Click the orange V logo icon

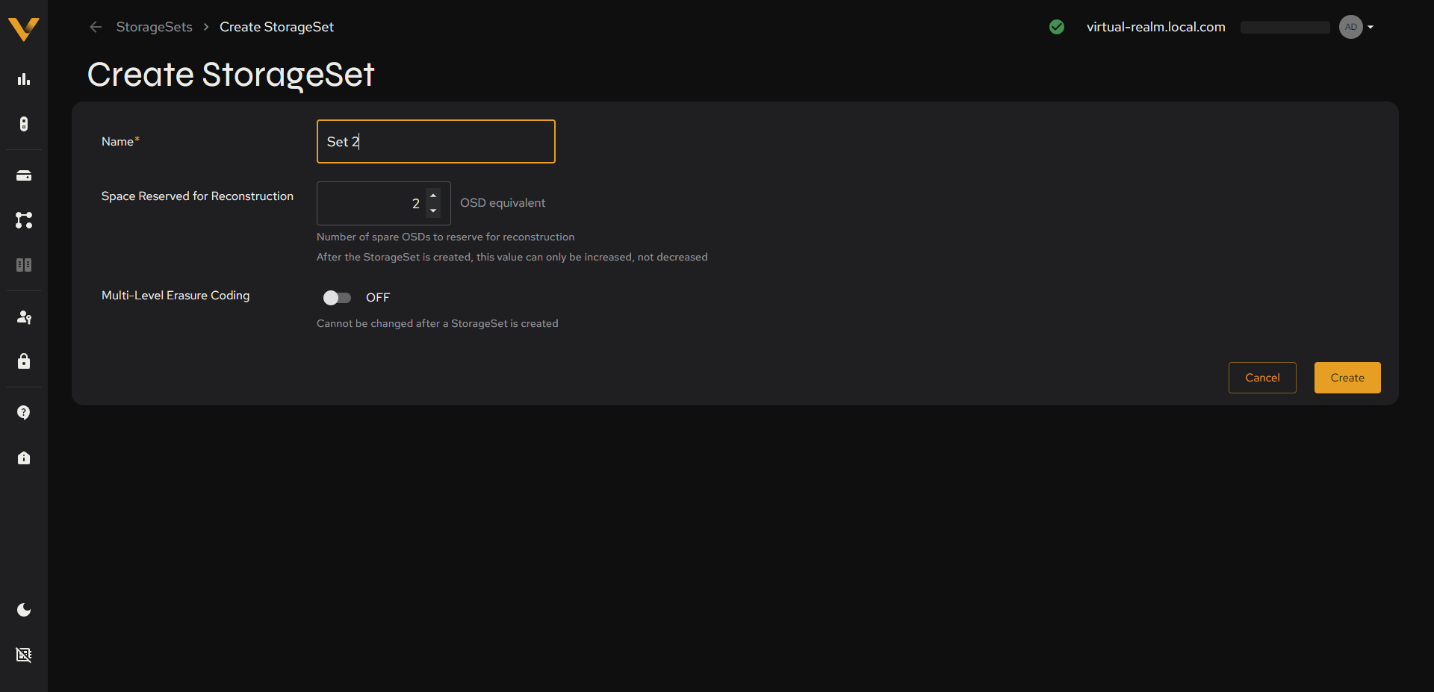(x=24, y=28)
